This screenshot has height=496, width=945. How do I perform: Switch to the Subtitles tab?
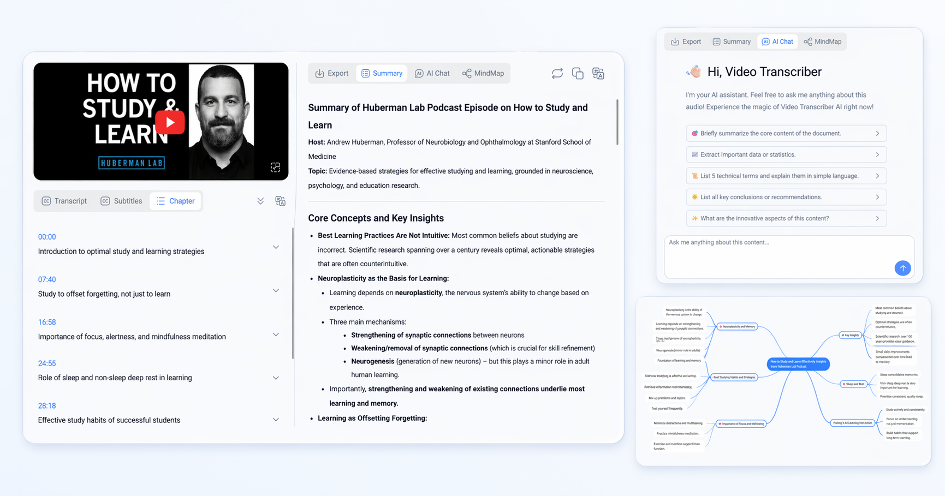(121, 201)
